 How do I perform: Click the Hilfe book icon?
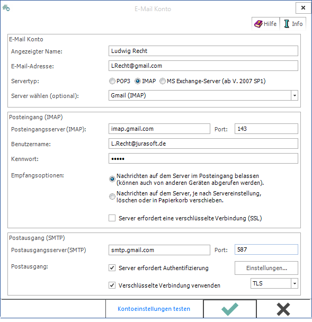click(x=258, y=24)
